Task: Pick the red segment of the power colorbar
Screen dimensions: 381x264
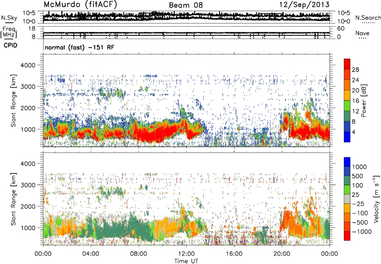Action: pyautogui.click(x=347, y=64)
